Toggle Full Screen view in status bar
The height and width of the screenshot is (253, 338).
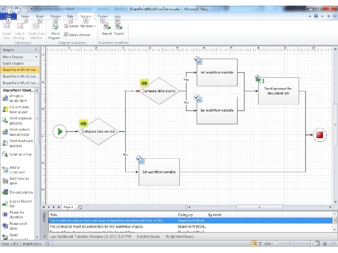(x=260, y=244)
